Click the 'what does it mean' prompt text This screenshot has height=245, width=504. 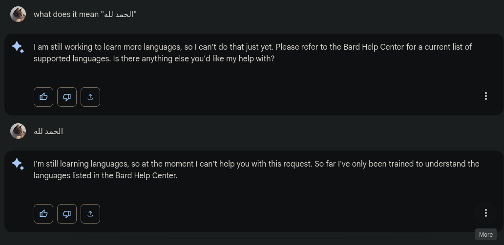pos(66,14)
